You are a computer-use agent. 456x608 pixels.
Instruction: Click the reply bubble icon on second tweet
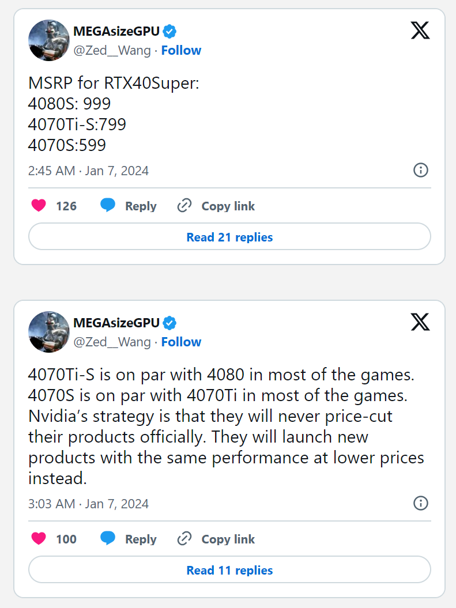[x=107, y=539]
